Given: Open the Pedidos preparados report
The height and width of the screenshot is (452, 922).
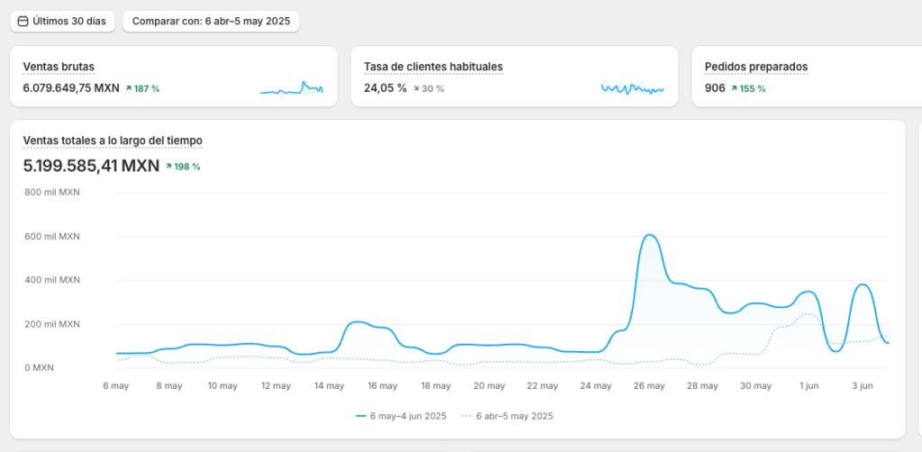Looking at the screenshot, I should coord(755,67).
